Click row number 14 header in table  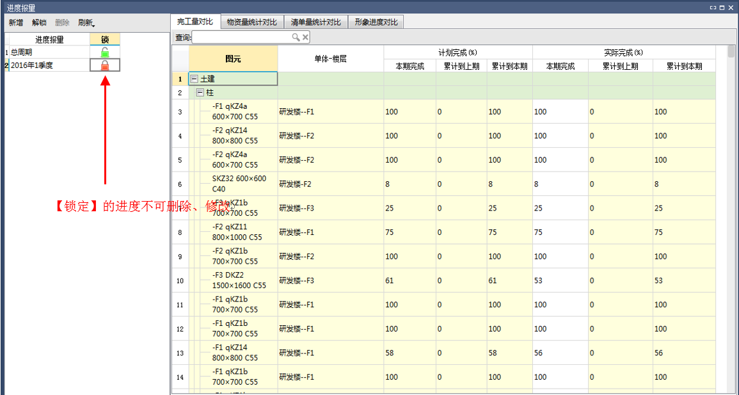[x=180, y=376]
